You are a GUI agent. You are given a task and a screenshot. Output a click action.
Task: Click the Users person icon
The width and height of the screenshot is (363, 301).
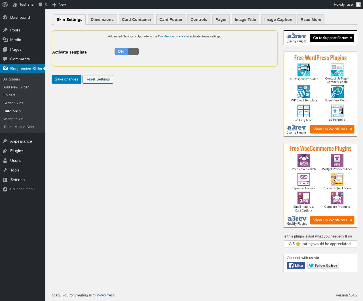coord(5,160)
